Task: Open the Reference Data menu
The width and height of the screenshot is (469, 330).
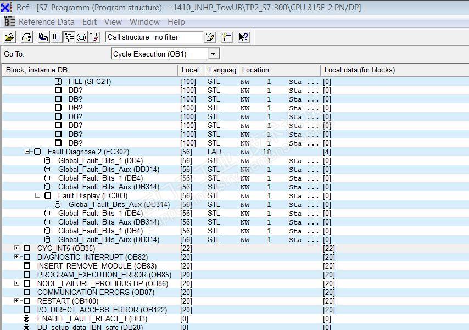Action: 46,22
